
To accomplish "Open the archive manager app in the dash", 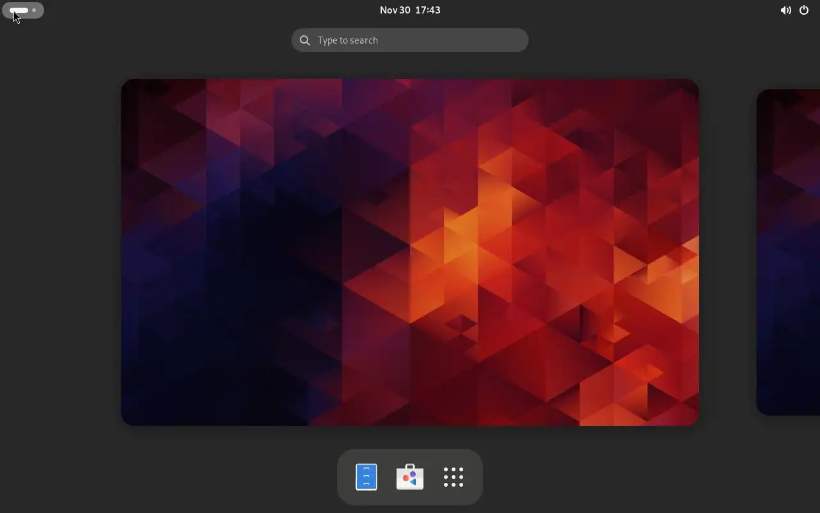I will coord(366,477).
